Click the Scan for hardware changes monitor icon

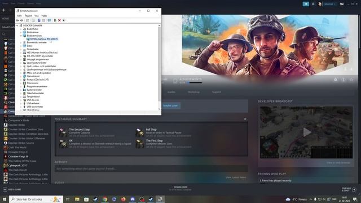tap(49, 20)
